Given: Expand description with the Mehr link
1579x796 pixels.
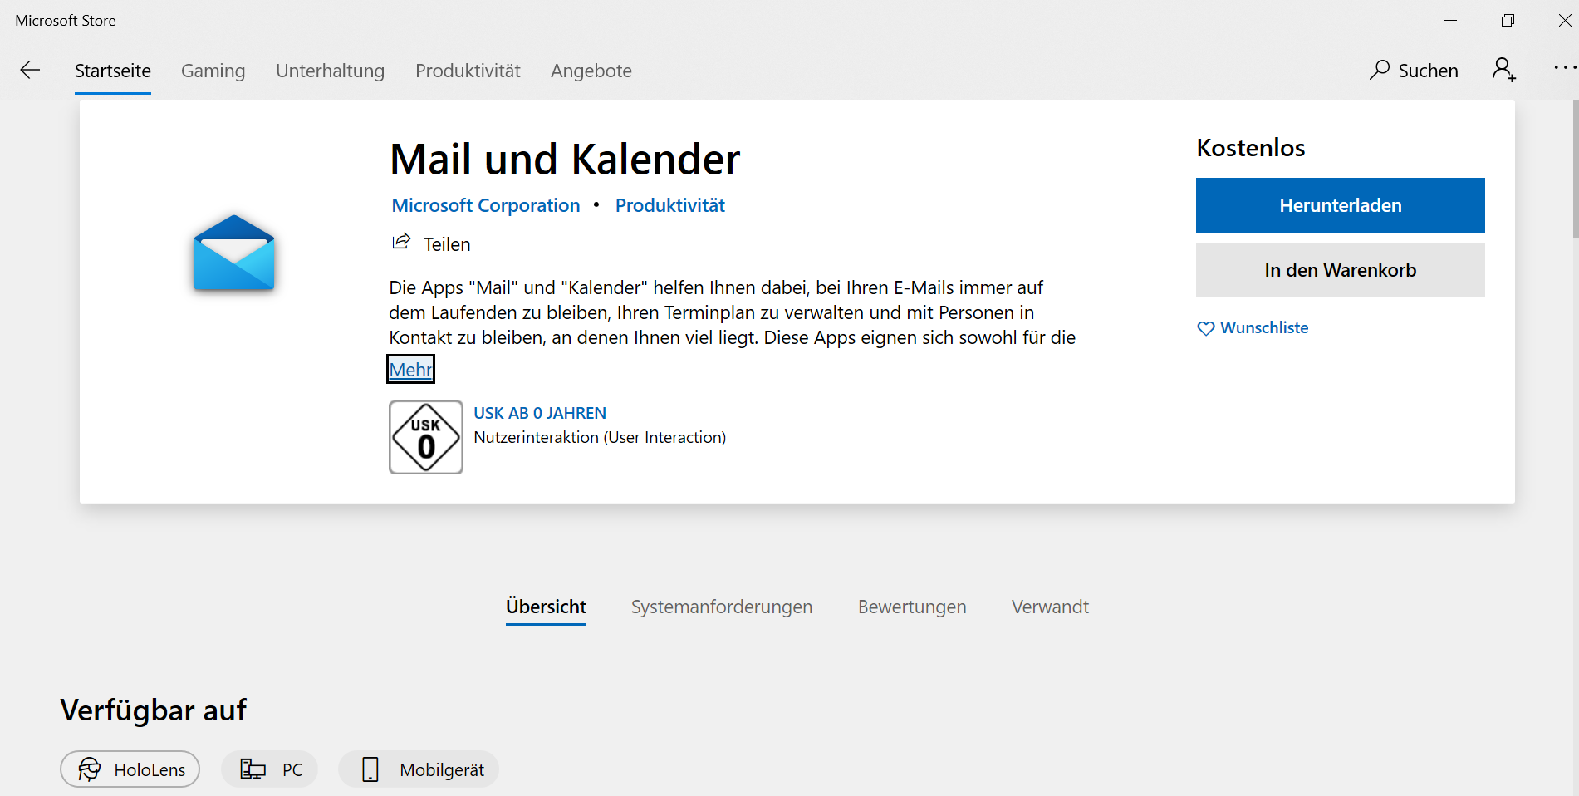Looking at the screenshot, I should [410, 369].
